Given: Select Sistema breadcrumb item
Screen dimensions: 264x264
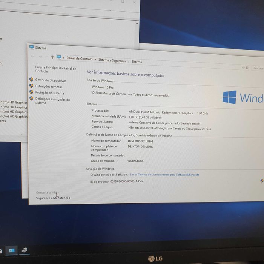Looking at the screenshot, I should click(137, 62).
